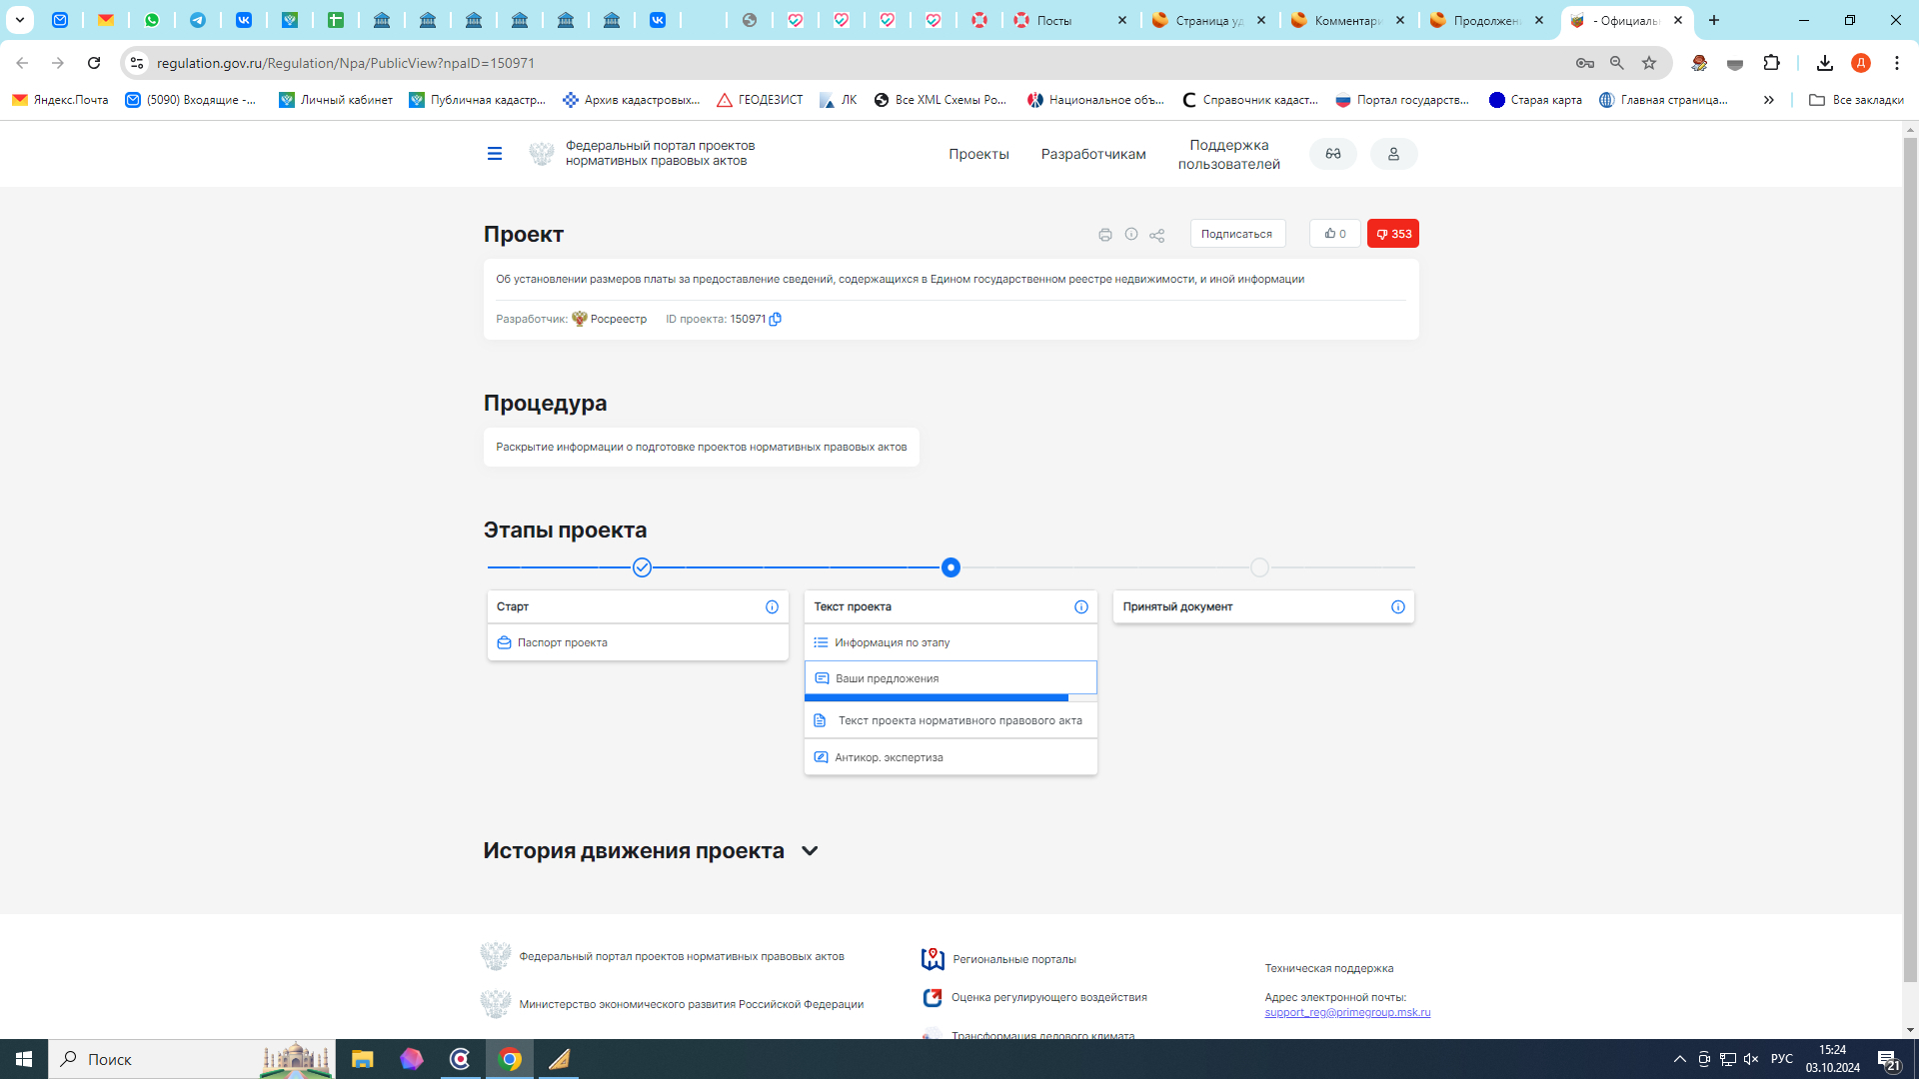1919x1079 pixels.
Task: Click the info icon on Принятый документ card
Action: tap(1397, 606)
